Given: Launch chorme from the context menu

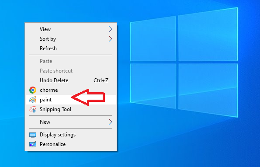Looking at the screenshot, I should 71,90.
